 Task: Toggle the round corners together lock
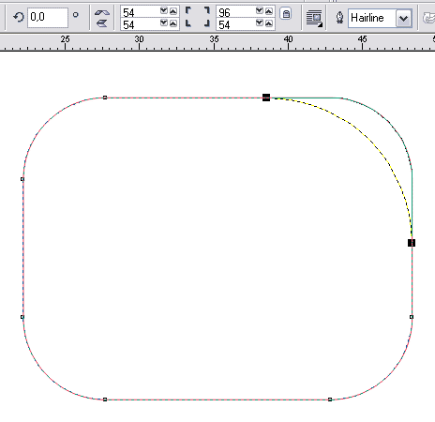pyautogui.click(x=286, y=14)
